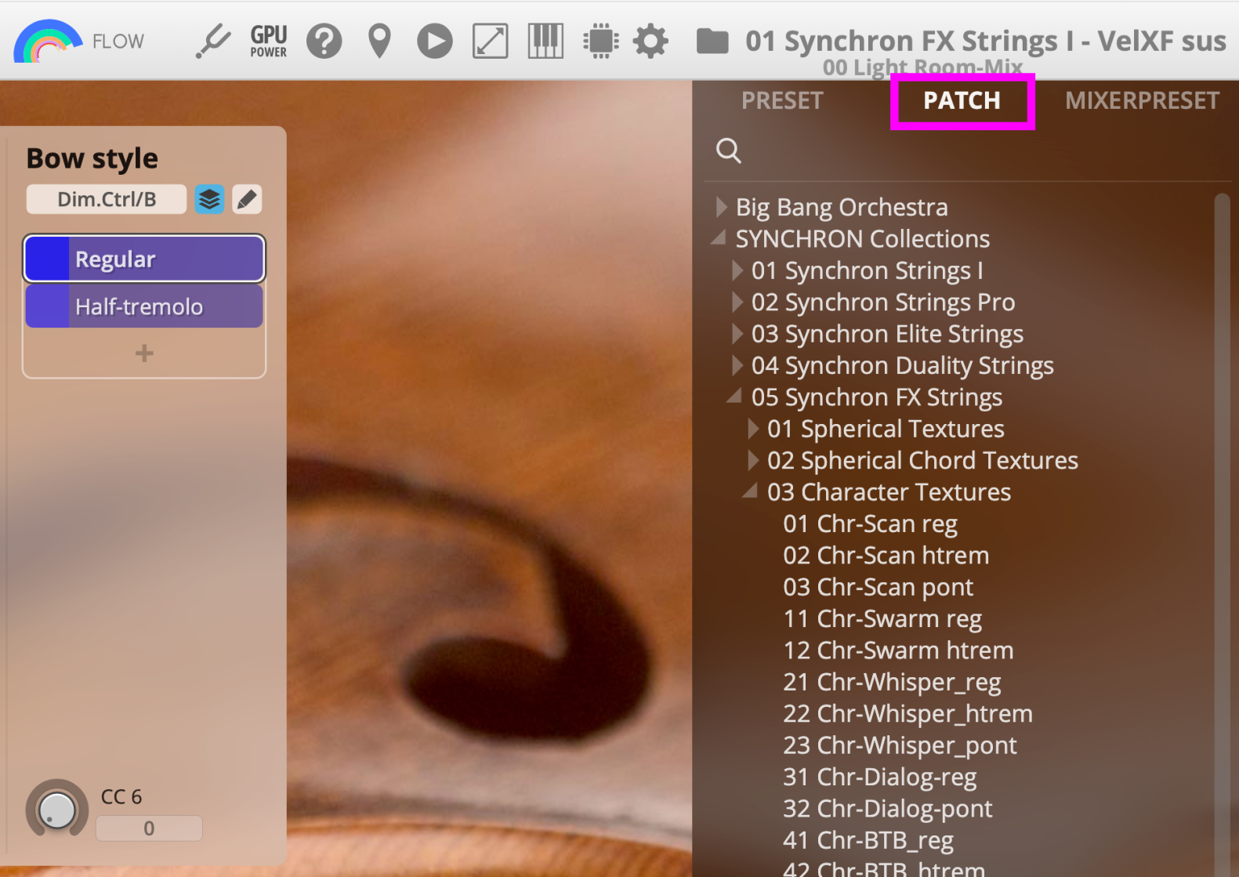This screenshot has height=877, width=1239.
Task: Open the CPU chip icon
Action: coord(601,41)
